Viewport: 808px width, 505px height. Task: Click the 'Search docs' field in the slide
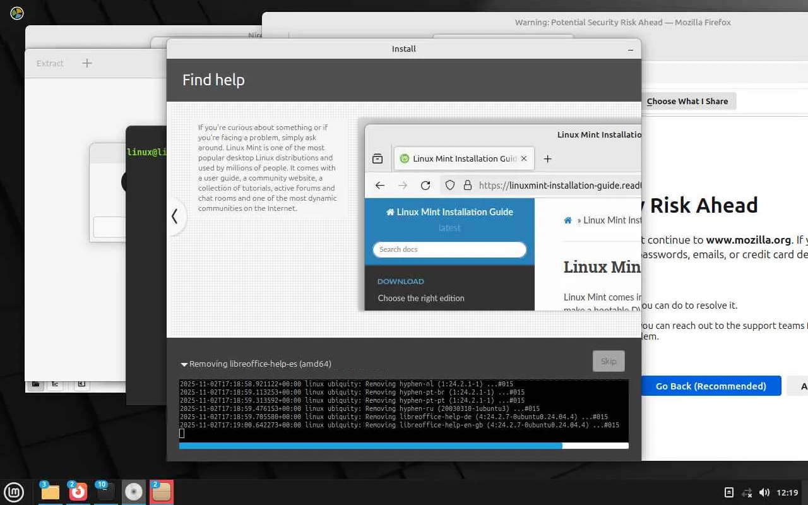click(449, 249)
